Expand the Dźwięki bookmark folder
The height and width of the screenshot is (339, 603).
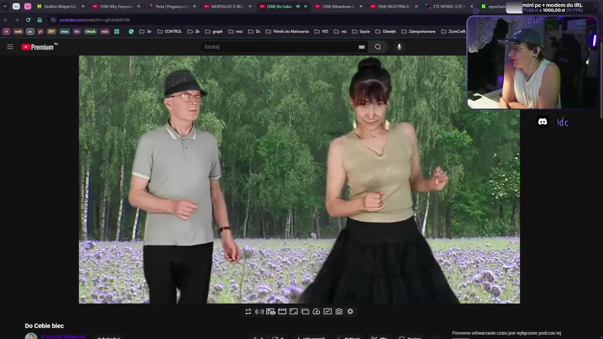385,32
